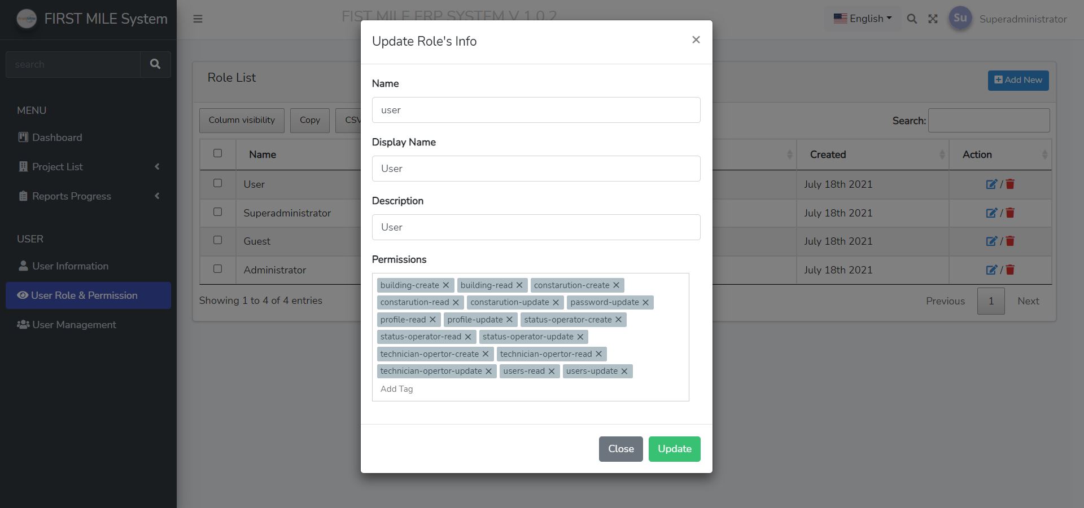Click the delete icon for the Administrator role
This screenshot has height=508, width=1084.
tap(1010, 270)
